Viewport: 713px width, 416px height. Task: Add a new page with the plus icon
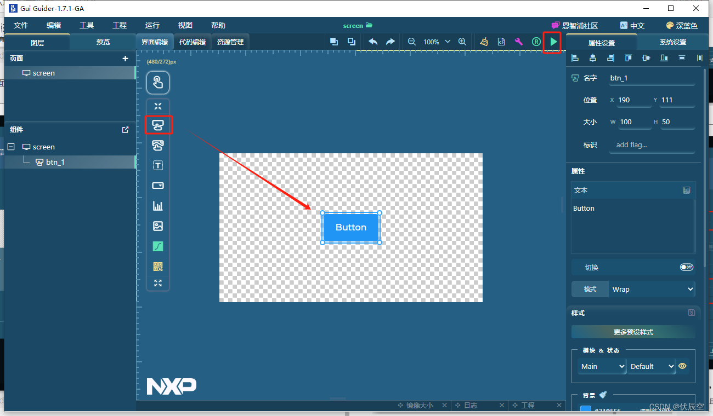[125, 59]
